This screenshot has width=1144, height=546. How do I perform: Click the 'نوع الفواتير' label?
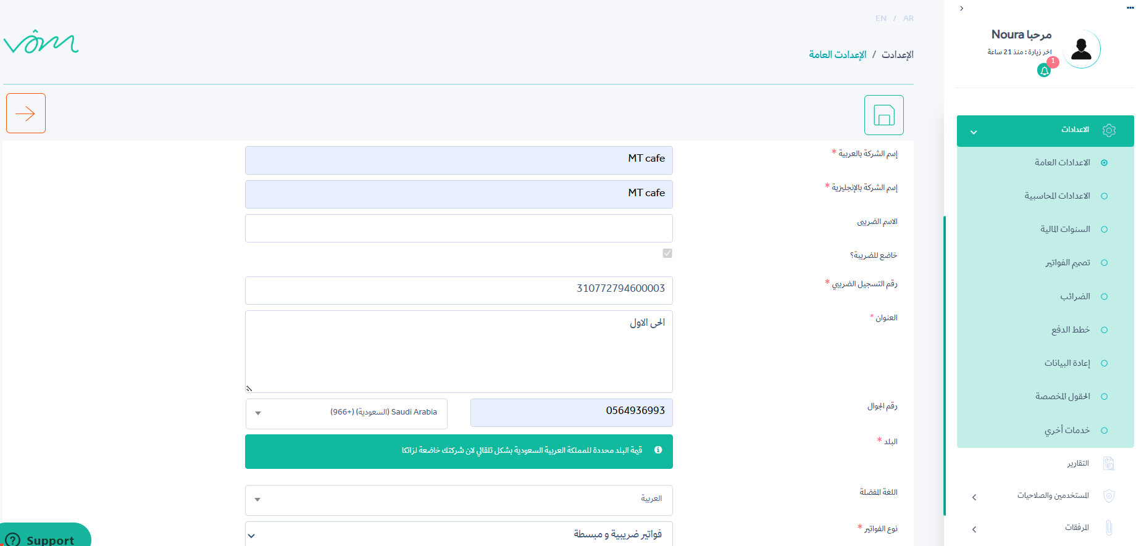881,529
